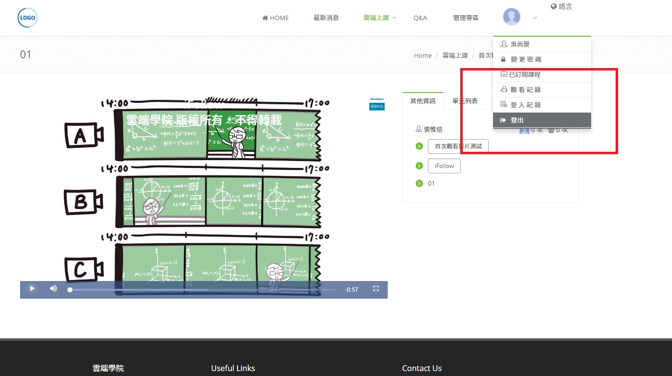Open 觀看記錄 in user dropdown
Viewport: 672px width, 376px height.
(525, 90)
